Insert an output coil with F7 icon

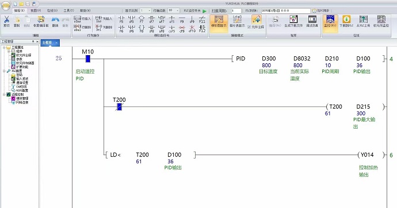[142, 19]
